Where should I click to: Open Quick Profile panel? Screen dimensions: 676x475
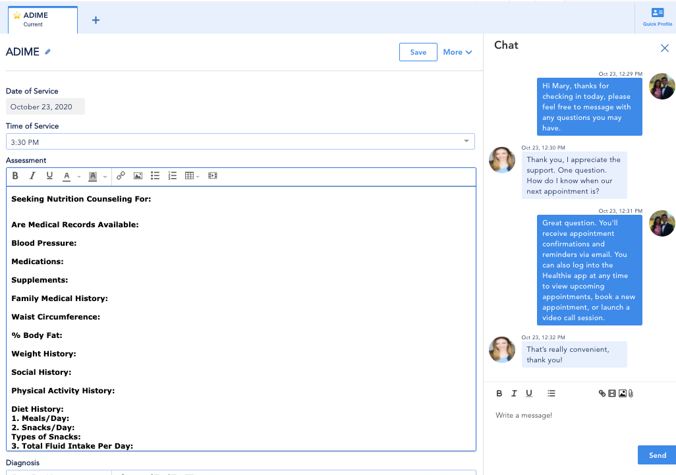(x=657, y=17)
